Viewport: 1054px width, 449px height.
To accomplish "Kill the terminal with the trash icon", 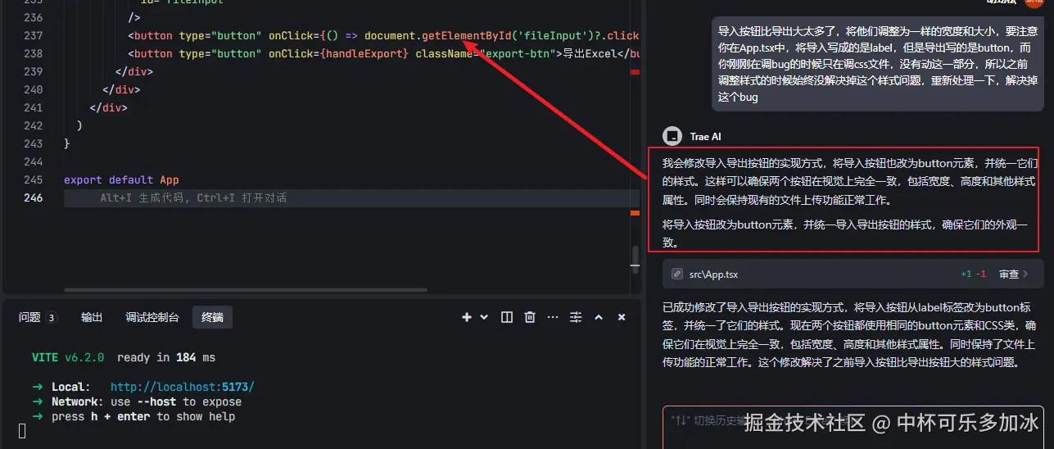I will click(x=530, y=317).
